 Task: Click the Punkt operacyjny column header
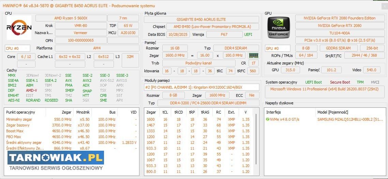pyautogui.click(x=20, y=112)
